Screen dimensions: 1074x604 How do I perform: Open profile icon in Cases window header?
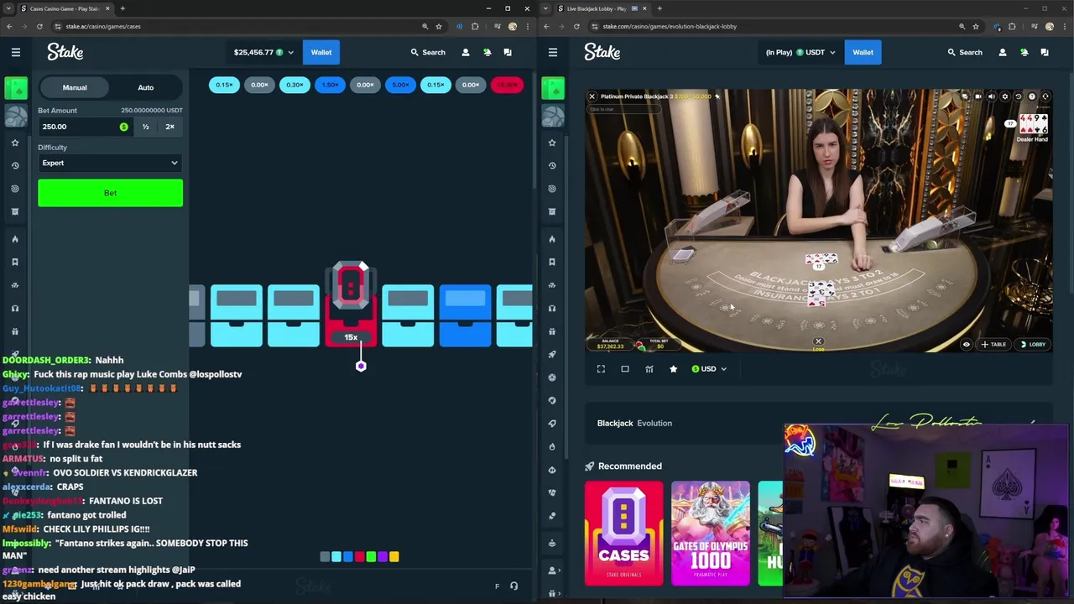tap(466, 52)
